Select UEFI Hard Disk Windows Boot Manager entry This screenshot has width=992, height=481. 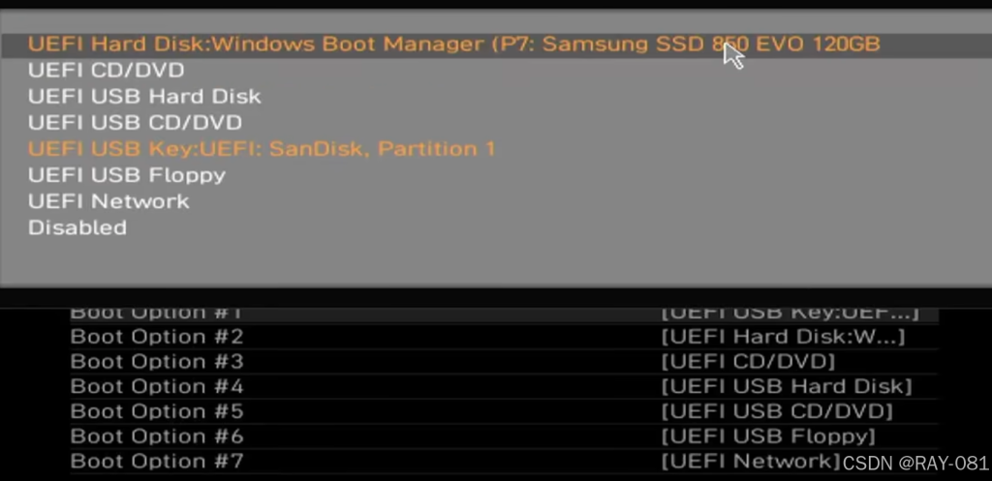point(453,44)
